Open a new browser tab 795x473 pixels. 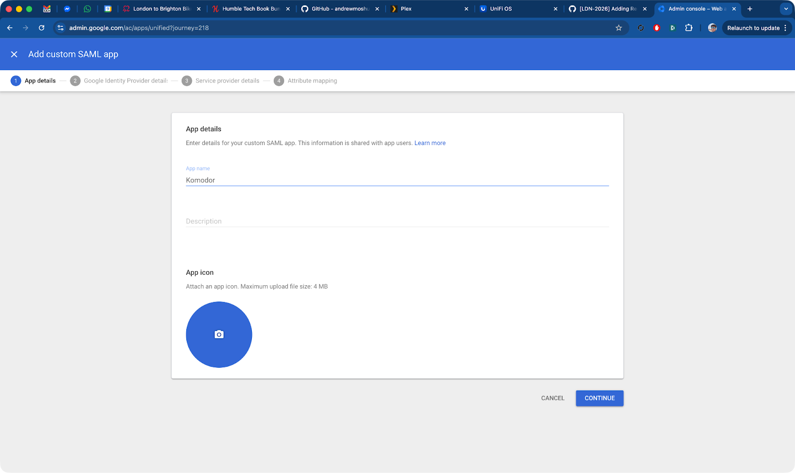(x=750, y=9)
